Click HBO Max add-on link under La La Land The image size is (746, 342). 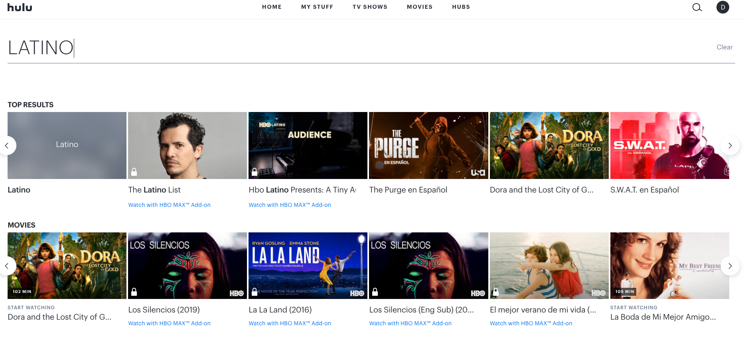pyautogui.click(x=290, y=323)
